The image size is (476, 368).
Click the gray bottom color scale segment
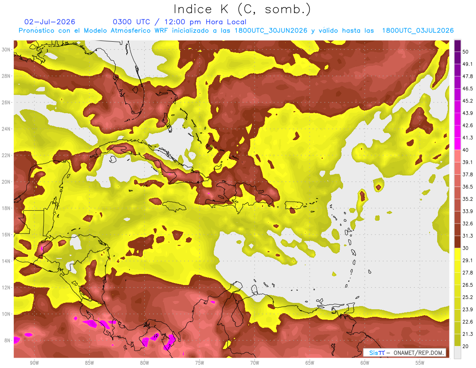457,353
